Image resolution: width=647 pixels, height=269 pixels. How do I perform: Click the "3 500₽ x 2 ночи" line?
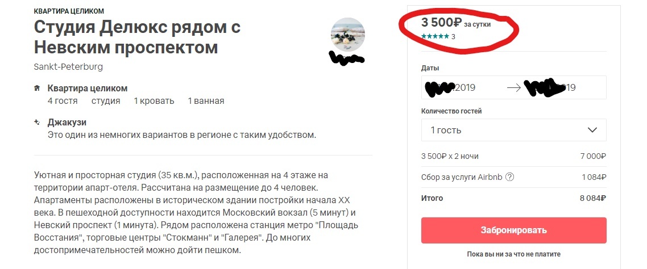point(454,156)
